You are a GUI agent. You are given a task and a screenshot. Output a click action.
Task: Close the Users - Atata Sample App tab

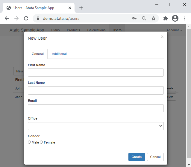pyautogui.click(x=70, y=8)
